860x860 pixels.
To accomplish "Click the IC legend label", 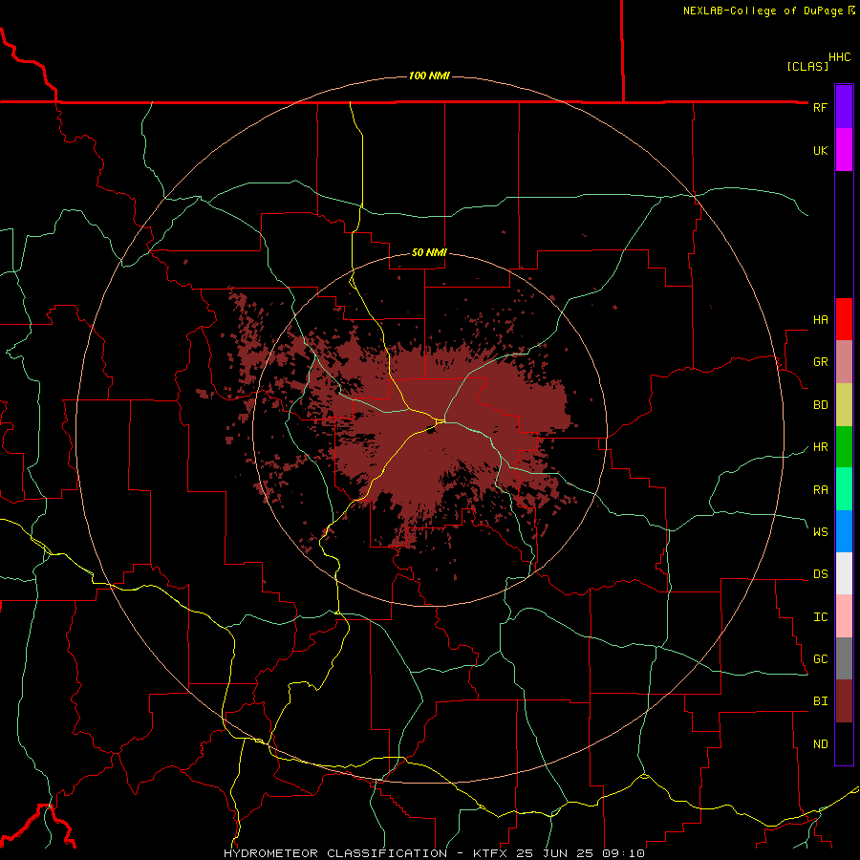I will point(821,617).
